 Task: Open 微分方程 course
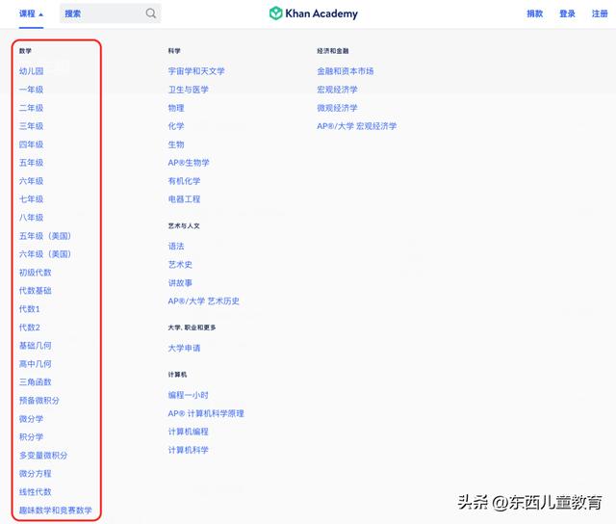(x=36, y=473)
